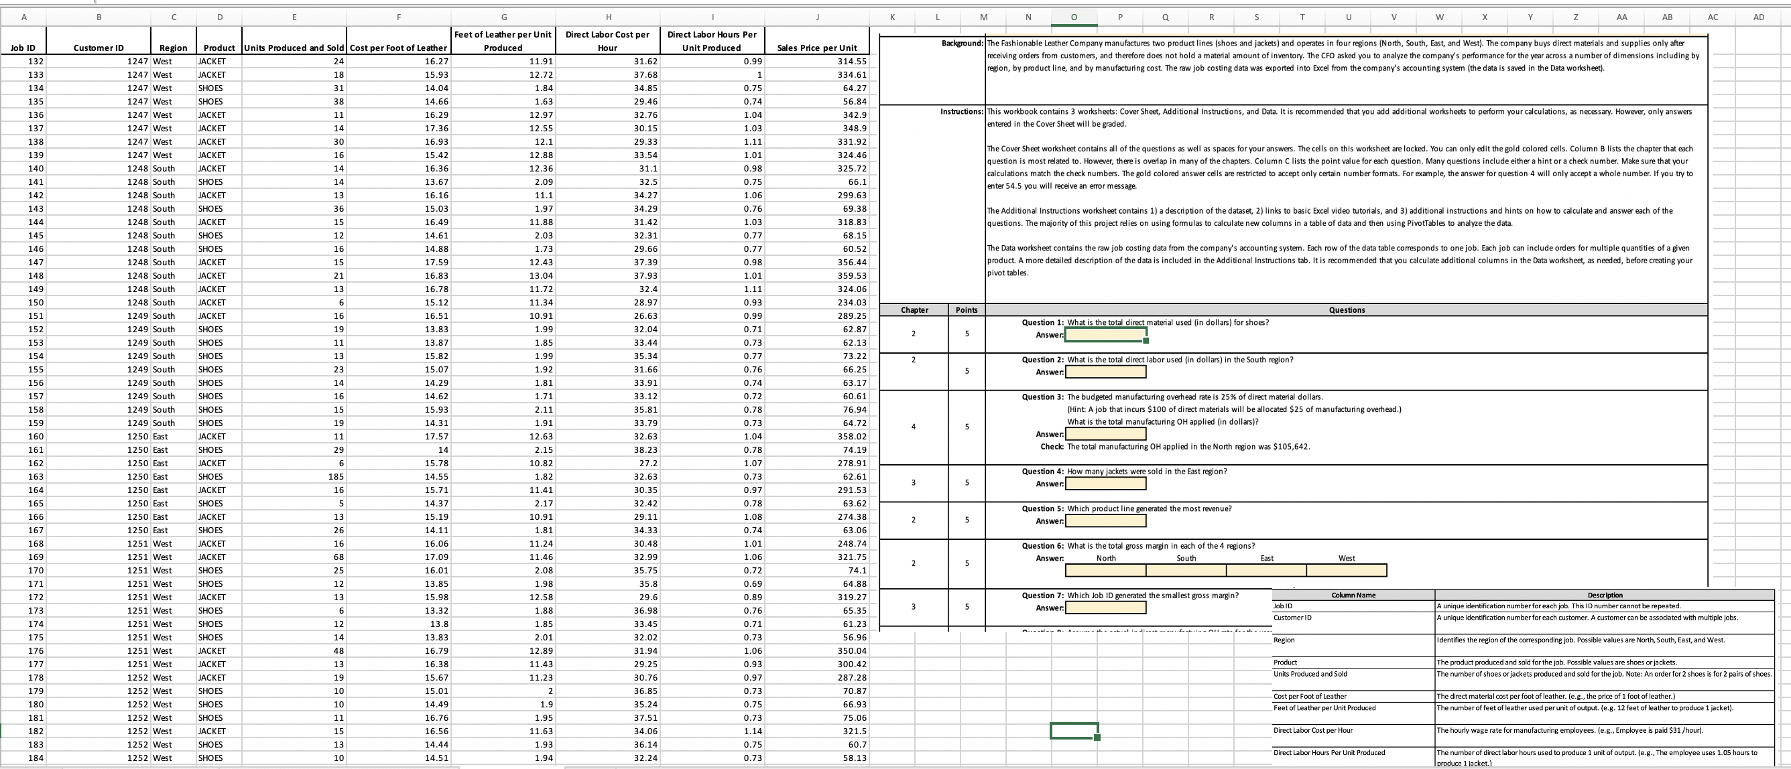The height and width of the screenshot is (769, 1791).
Task: Select the 'Sales Price per Unit' header cell
Action: 817,41
